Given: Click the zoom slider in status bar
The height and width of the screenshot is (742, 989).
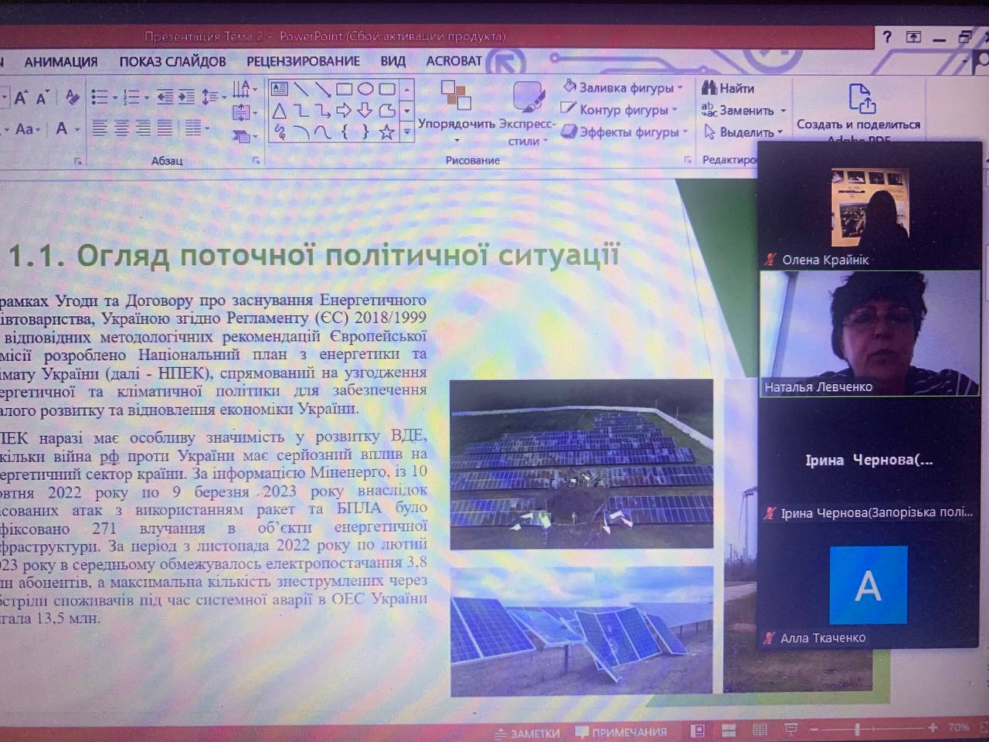Looking at the screenshot, I should coord(857,729).
